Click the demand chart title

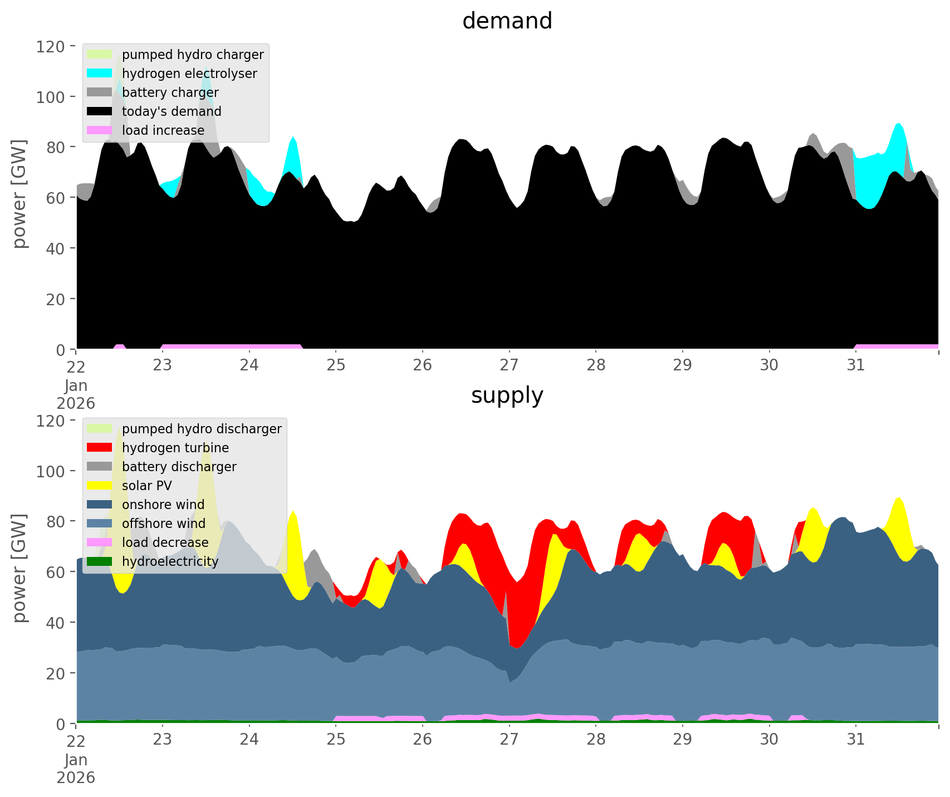click(507, 21)
